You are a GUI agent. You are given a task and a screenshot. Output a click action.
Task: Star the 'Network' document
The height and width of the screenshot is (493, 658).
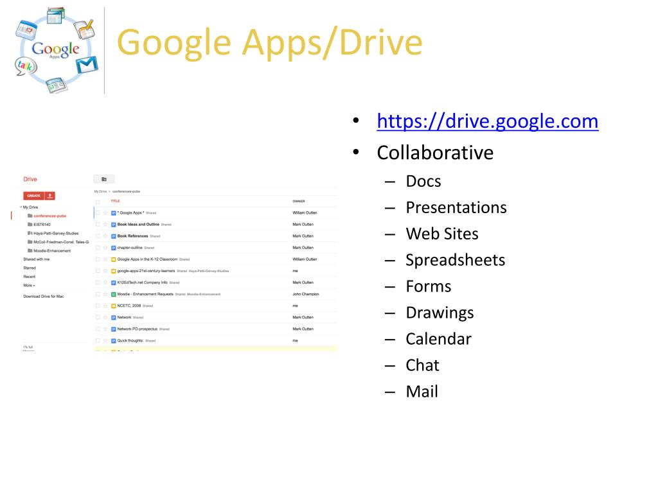tap(105, 317)
